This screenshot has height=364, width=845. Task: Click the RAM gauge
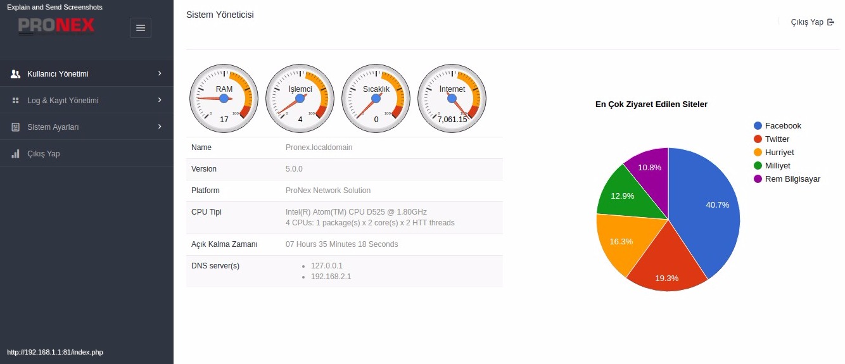point(224,98)
